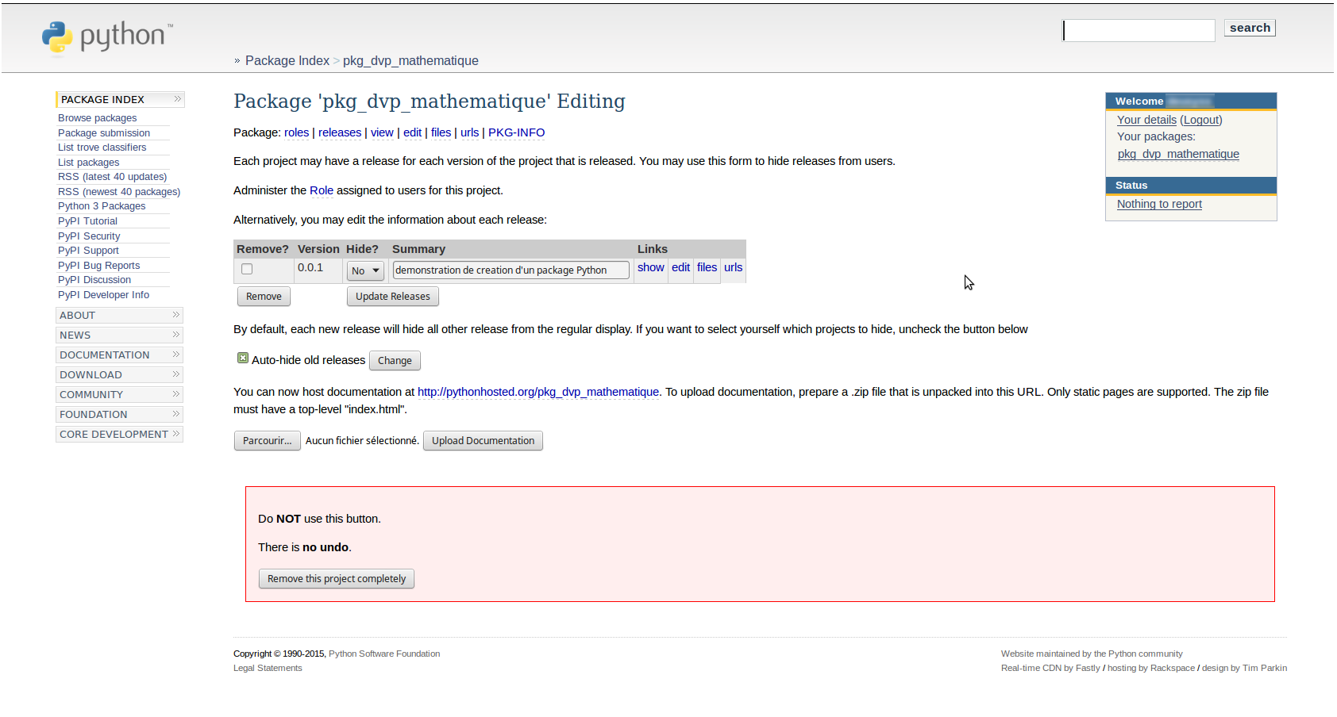Open the PKG-INFO link

(x=516, y=133)
